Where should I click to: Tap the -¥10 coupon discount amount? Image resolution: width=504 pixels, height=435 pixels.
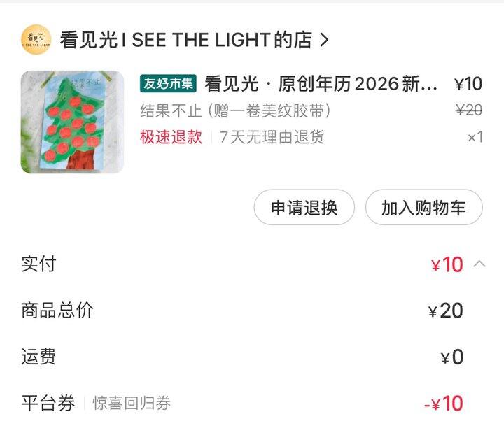[443, 404]
